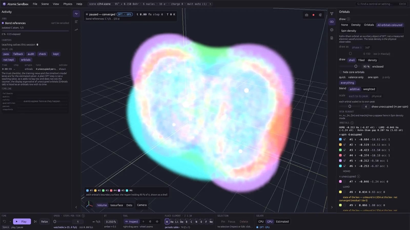410x230 pixels.
Task: Click the molecule structure sidebar icon
Action: tap(332, 14)
